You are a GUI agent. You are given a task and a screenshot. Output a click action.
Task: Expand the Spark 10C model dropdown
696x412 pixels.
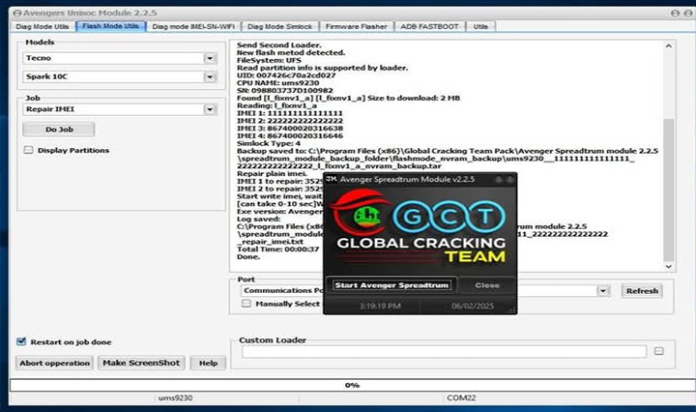click(x=210, y=76)
